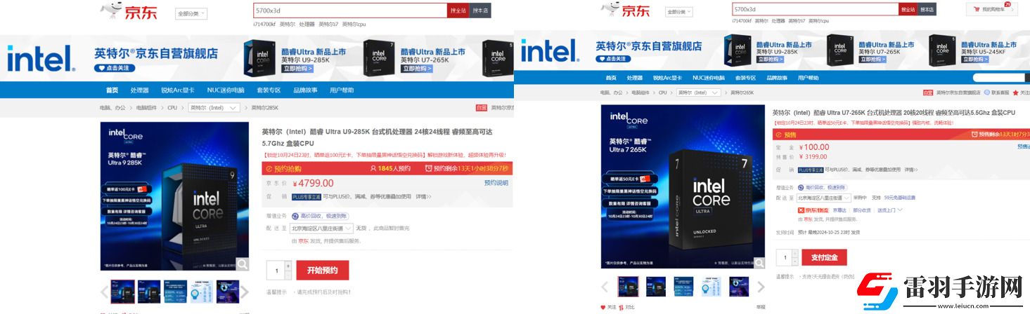This screenshot has width=1030, height=314.
Task: Zoom U7-265K product image with magnifier icon
Action: (x=758, y=261)
